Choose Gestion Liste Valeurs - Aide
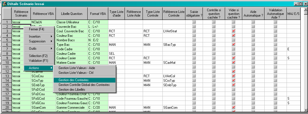 click(x=76, y=68)
